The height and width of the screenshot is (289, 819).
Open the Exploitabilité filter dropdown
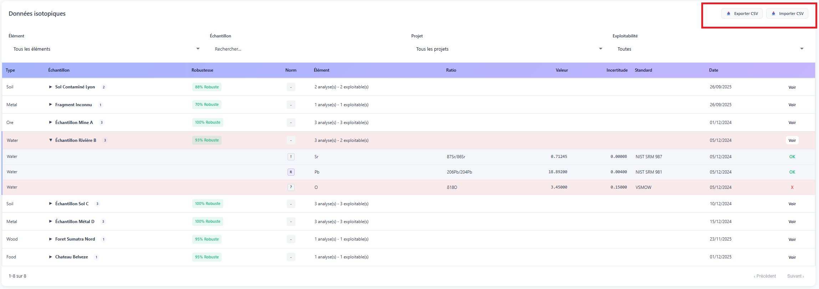pos(710,49)
